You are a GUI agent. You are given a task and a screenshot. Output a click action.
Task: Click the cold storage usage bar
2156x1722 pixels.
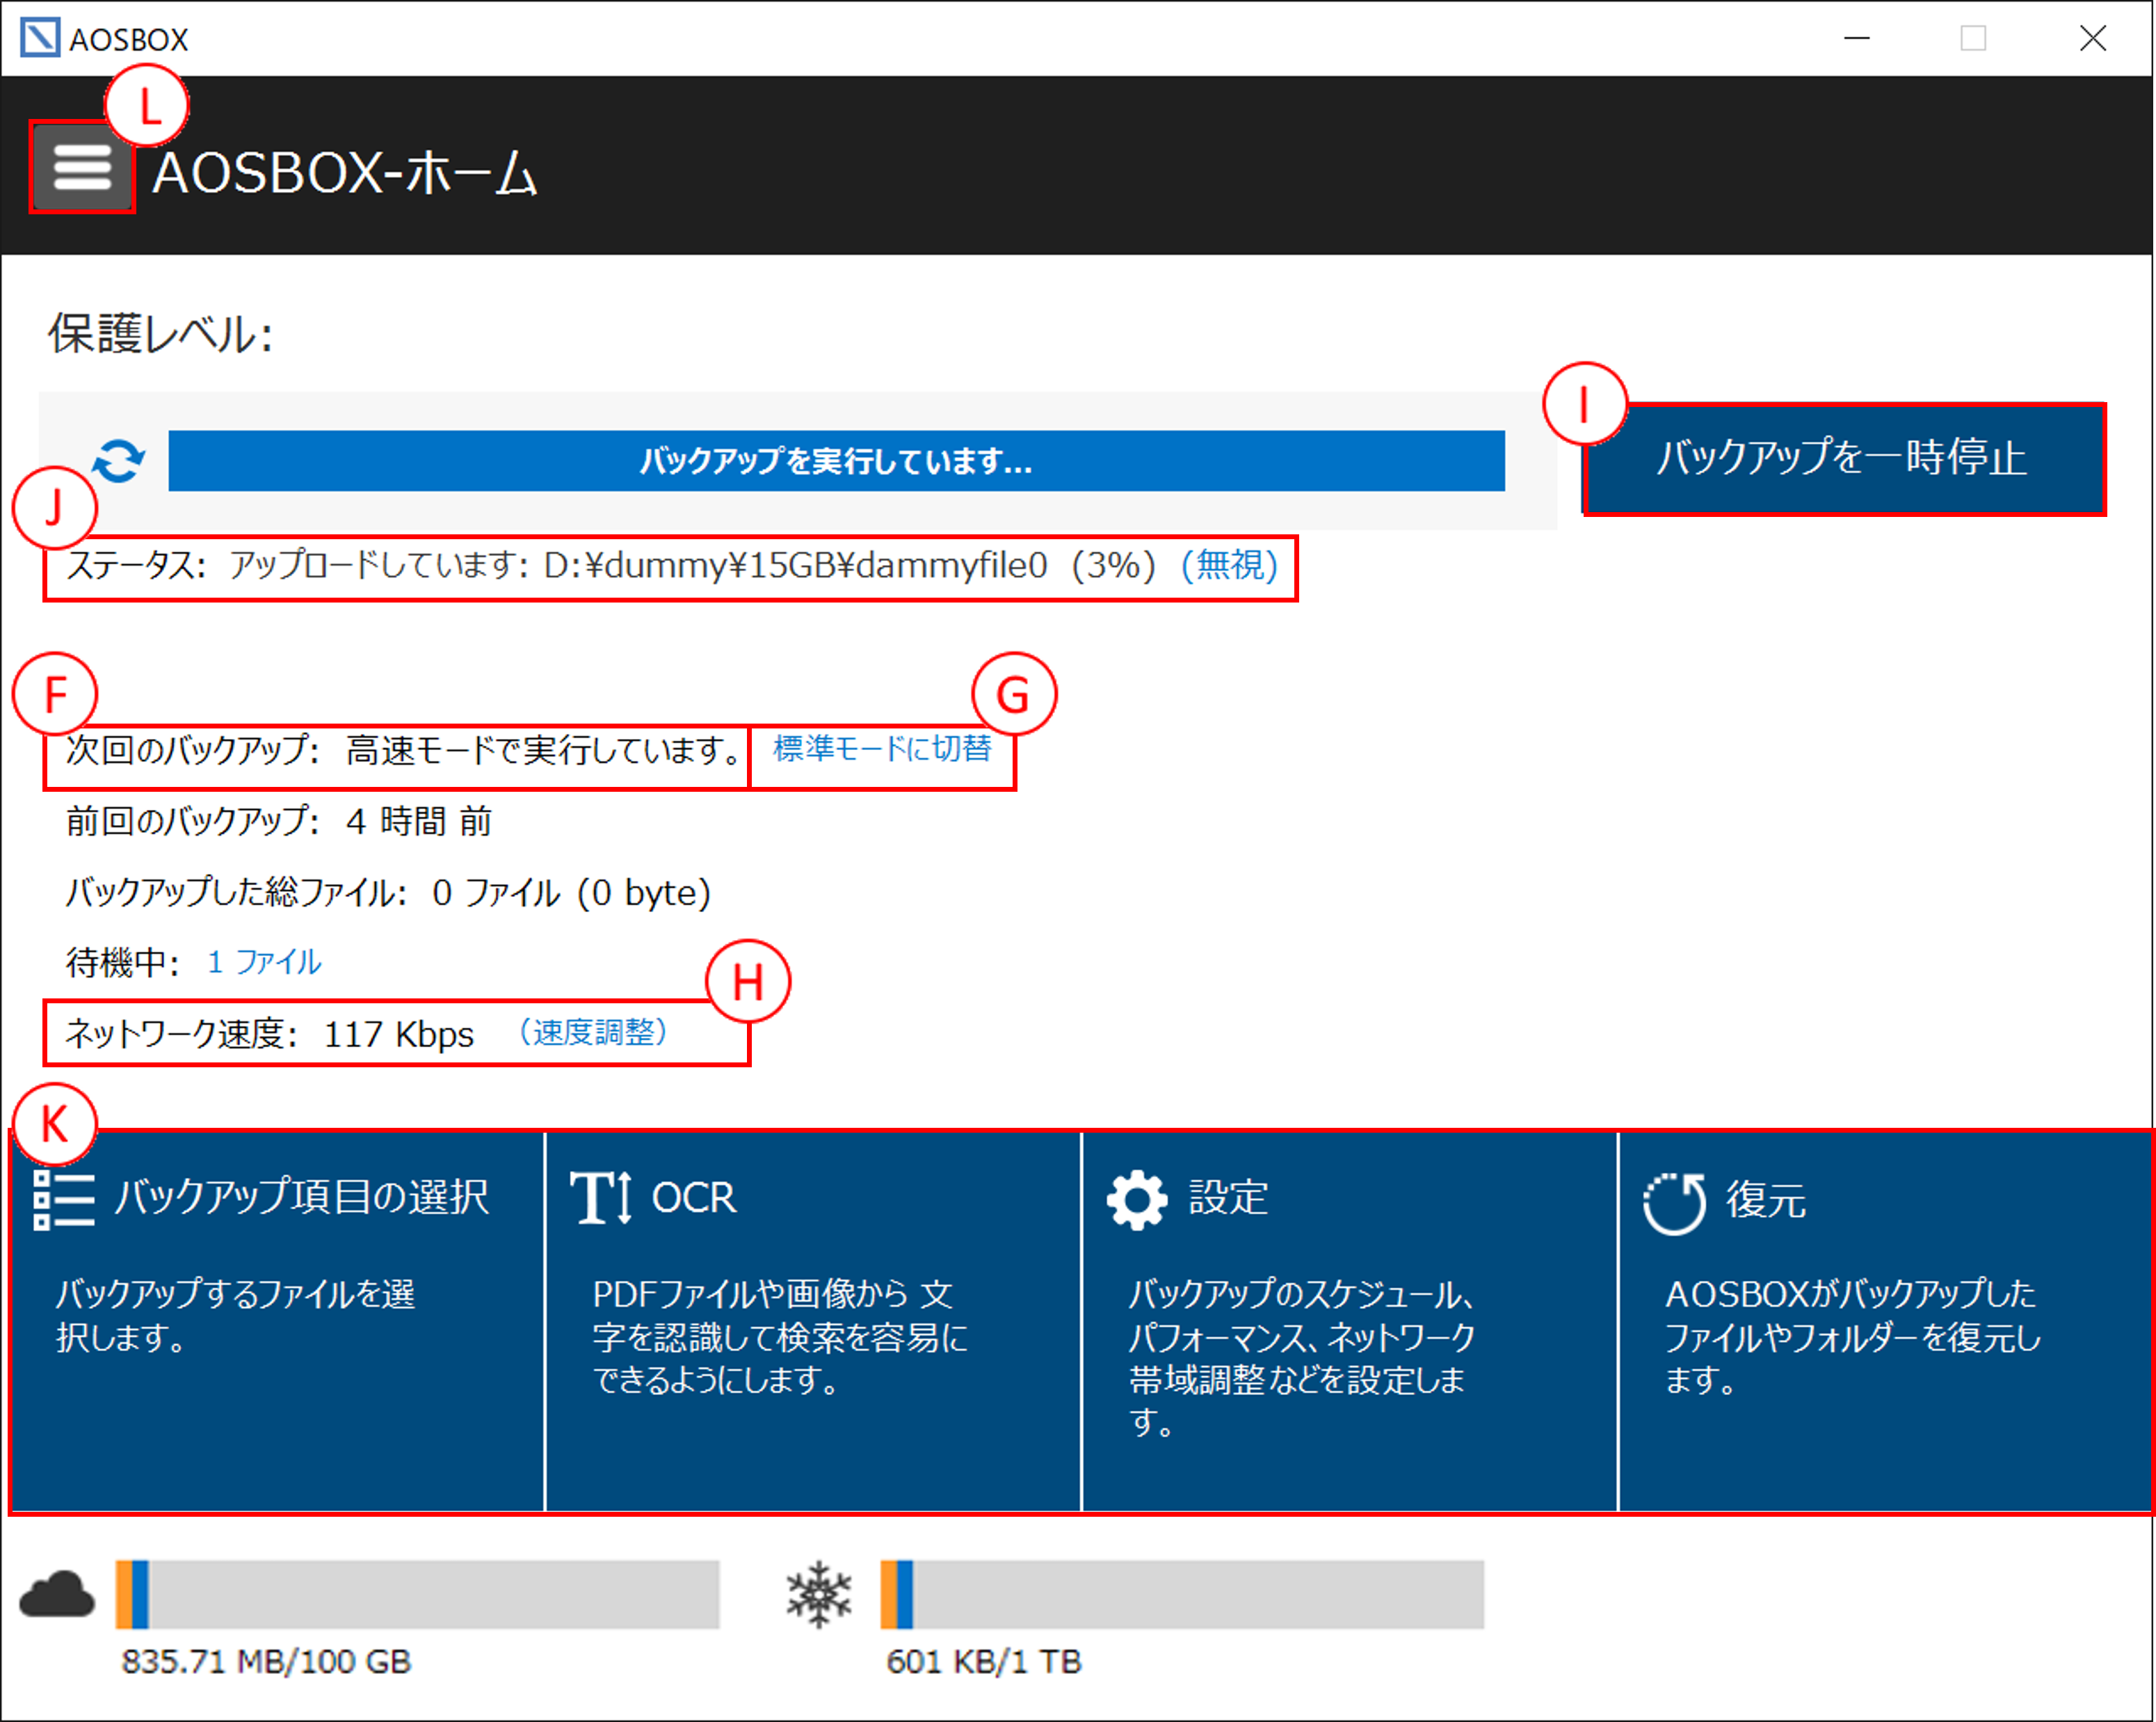[x=1182, y=1594]
